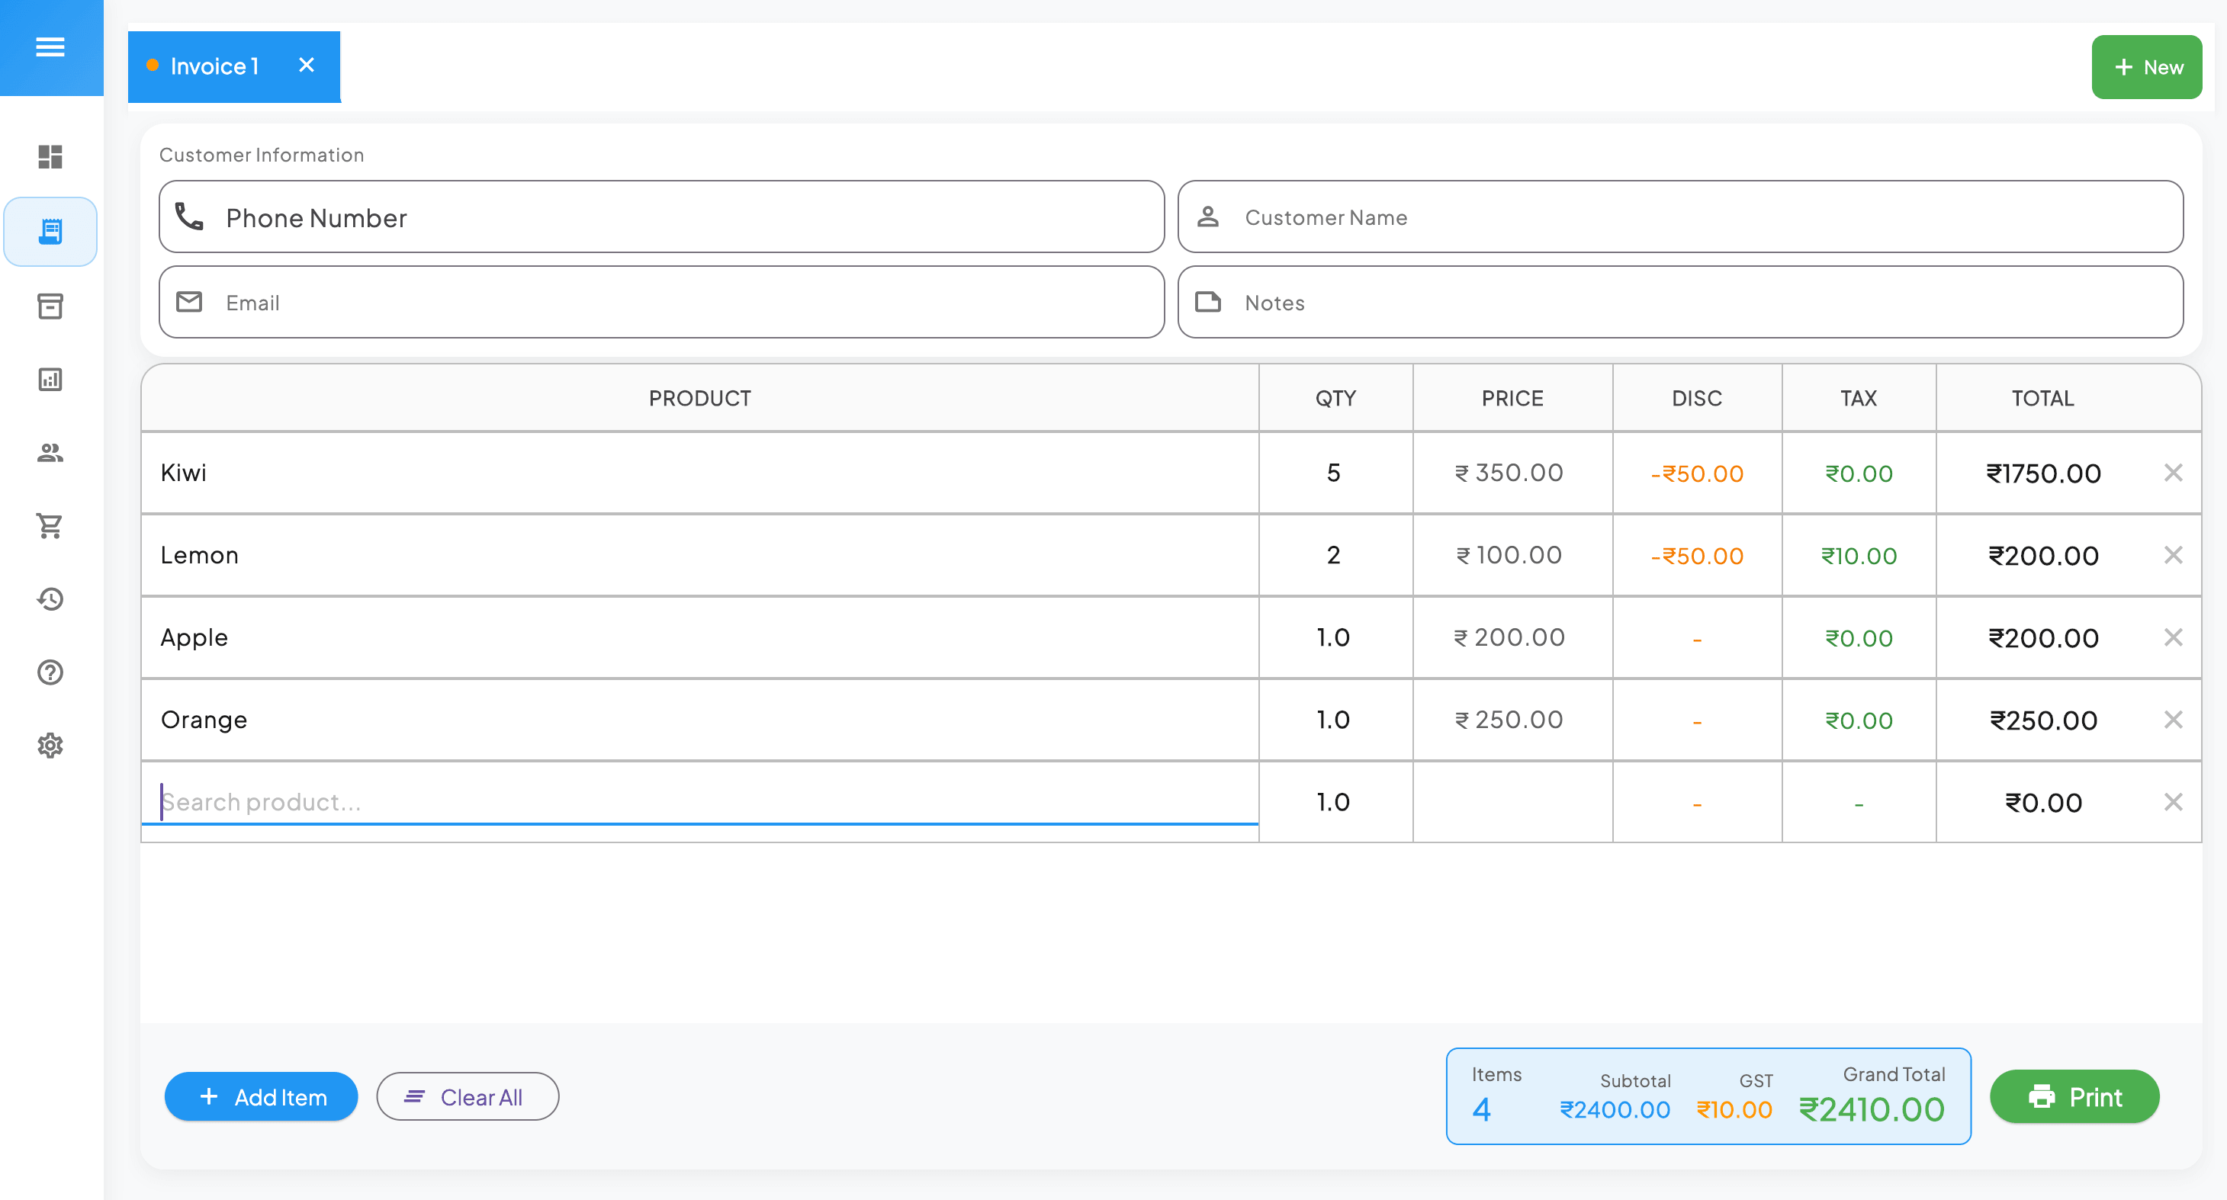
Task: Switch to the Invoice 1 tab
Action: pos(214,66)
